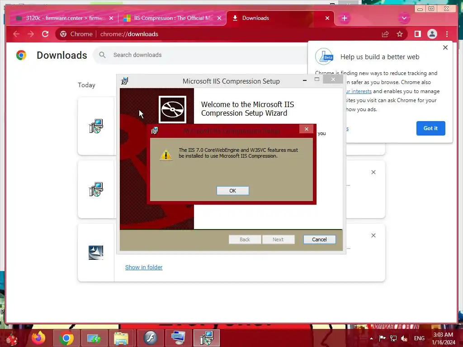Open the interests link in the popup
This screenshot has height=347, width=463.
[359, 91]
